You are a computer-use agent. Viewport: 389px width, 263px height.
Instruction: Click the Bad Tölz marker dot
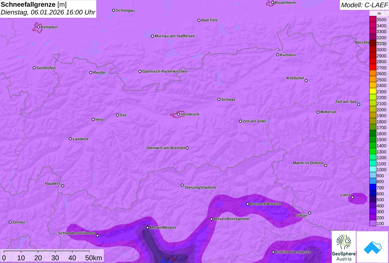199,20
